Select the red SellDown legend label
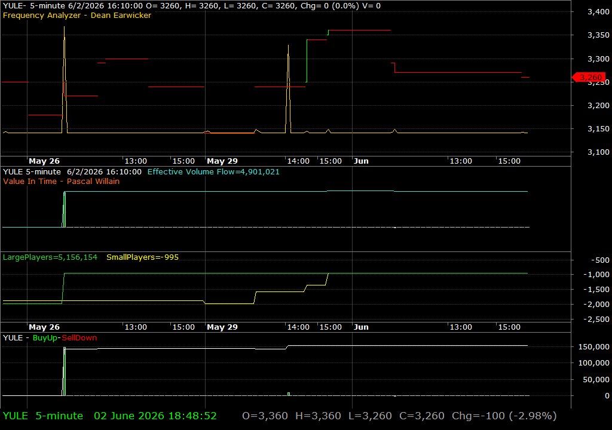The width and height of the screenshot is (612, 430). (x=79, y=338)
